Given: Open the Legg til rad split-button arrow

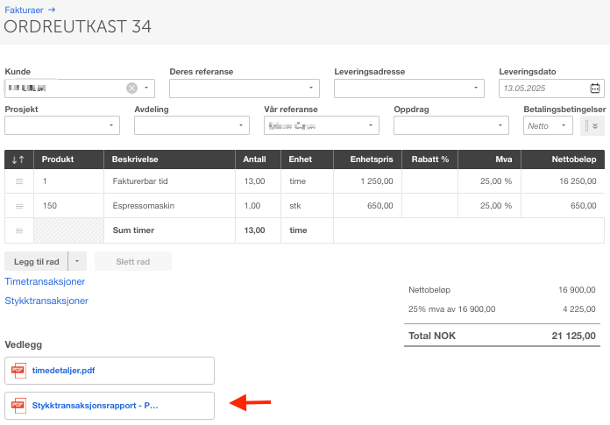Looking at the screenshot, I should click(77, 261).
